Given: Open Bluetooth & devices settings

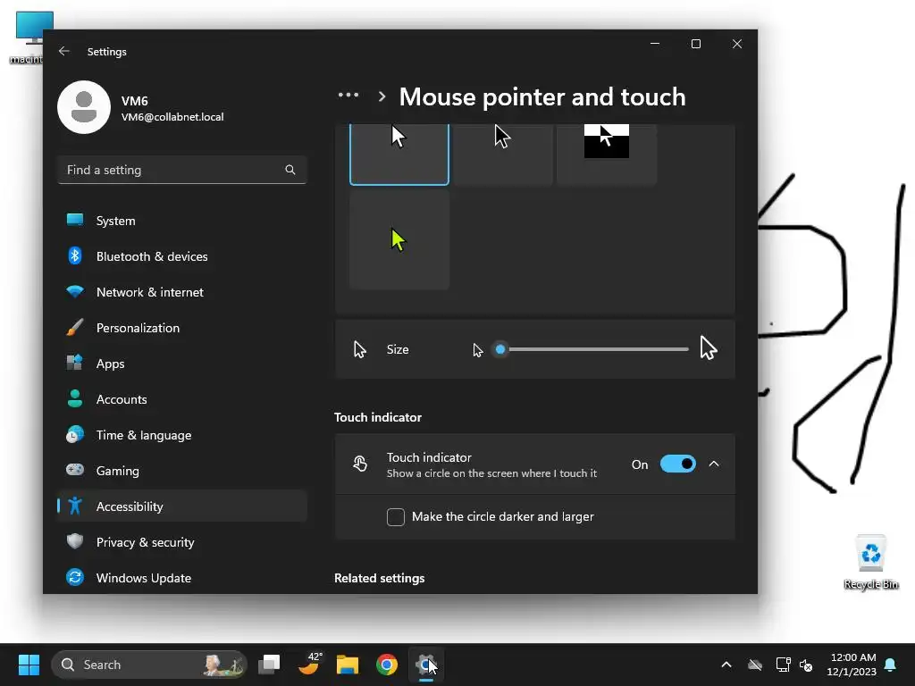Looking at the screenshot, I should coord(182,256).
